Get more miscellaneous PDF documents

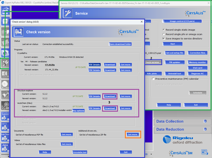[67, 134]
